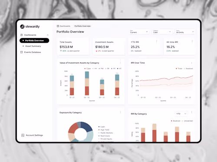Open the Cash category dropdown
The width and height of the screenshot is (217, 162).
162,32
